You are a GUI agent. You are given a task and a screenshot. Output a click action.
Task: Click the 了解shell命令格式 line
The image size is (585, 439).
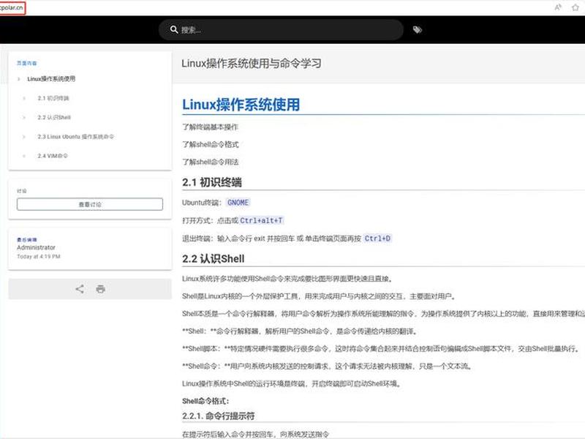click(x=210, y=144)
